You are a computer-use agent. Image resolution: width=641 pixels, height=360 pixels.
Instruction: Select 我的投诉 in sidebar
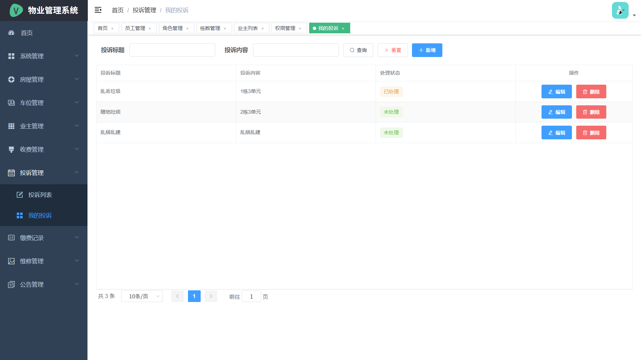[x=40, y=215]
